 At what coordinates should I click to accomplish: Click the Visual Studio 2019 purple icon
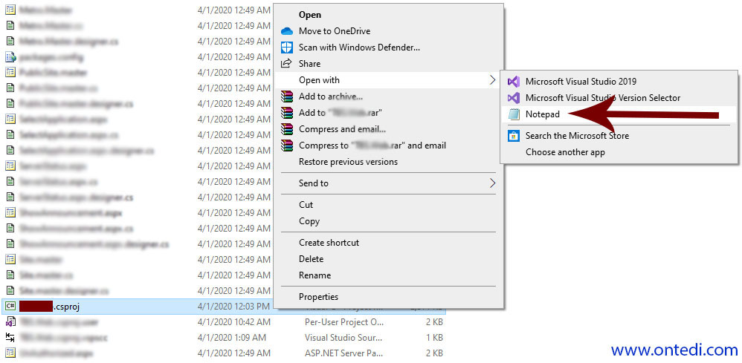tap(514, 82)
